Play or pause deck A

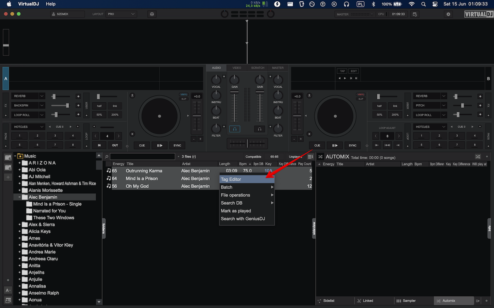160,145
